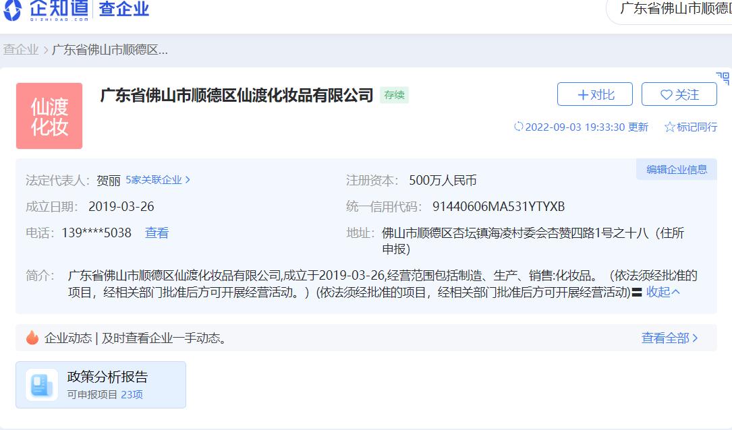Click the policy report document icon
The image size is (732, 430).
pos(42,385)
